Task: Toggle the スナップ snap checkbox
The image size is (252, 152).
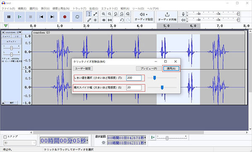Action: [5, 137]
